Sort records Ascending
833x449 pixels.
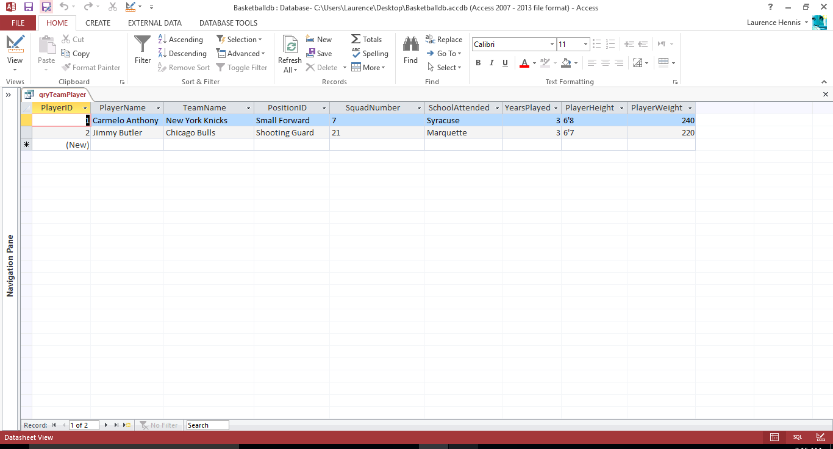pyautogui.click(x=181, y=40)
